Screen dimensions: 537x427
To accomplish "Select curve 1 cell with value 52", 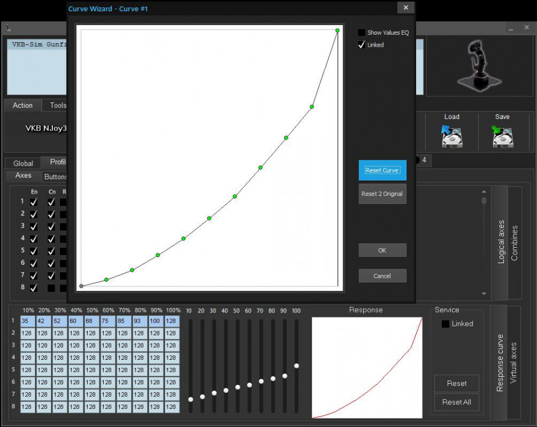I will point(60,321).
